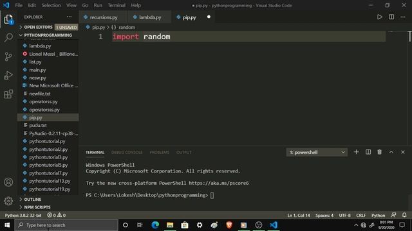The width and height of the screenshot is (412, 231).
Task: Change line ending via CRLF
Action: point(360,216)
